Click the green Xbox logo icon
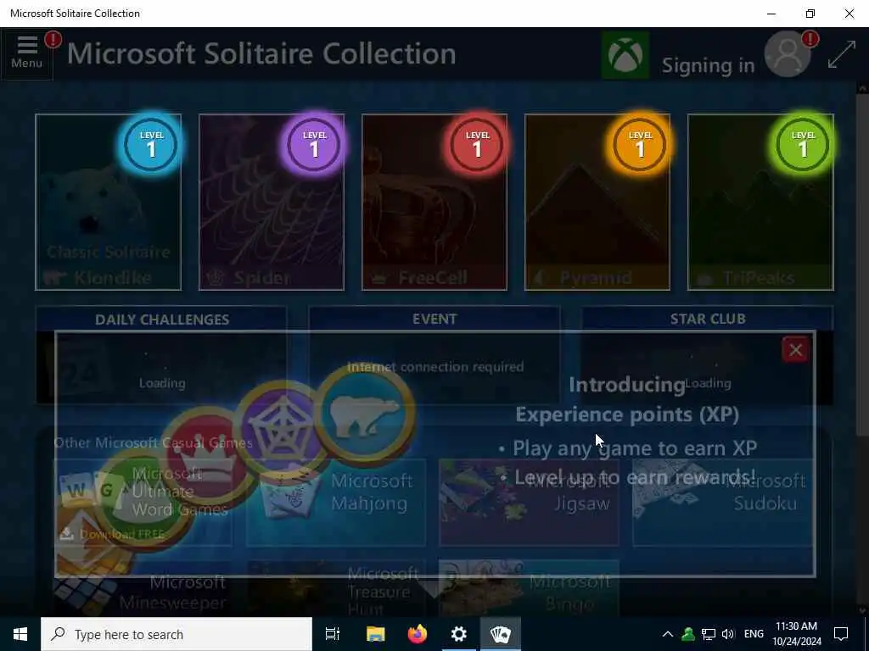Viewport: 869px width, 651px height. [x=625, y=55]
